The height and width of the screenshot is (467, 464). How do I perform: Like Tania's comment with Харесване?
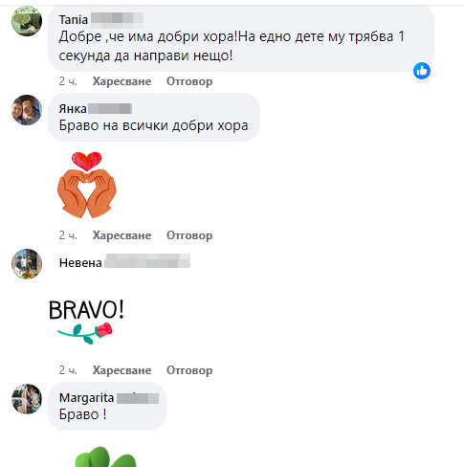pos(122,81)
